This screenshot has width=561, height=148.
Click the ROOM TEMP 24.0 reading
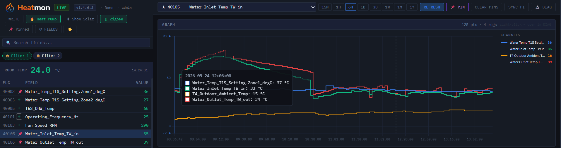40,70
